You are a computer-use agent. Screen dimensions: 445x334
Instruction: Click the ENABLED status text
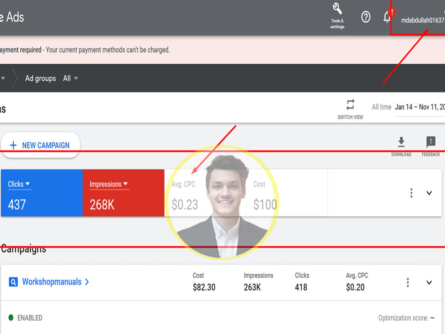point(30,318)
